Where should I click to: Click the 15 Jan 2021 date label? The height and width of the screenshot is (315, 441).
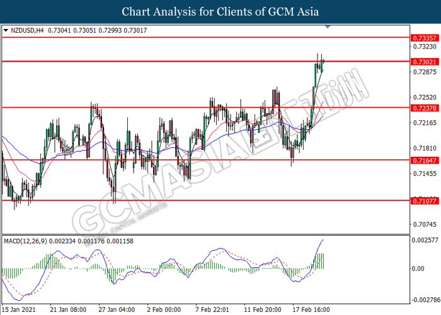18,310
